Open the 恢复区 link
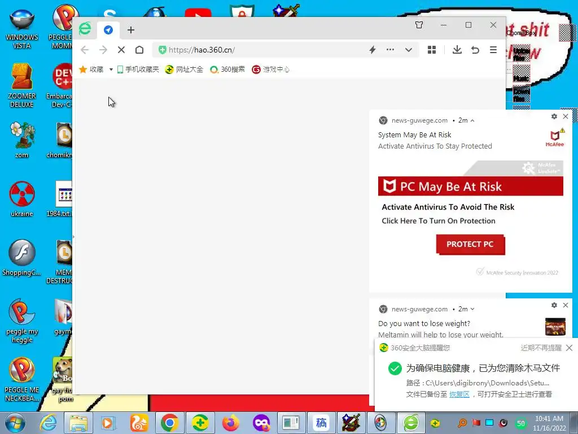 [x=459, y=394]
